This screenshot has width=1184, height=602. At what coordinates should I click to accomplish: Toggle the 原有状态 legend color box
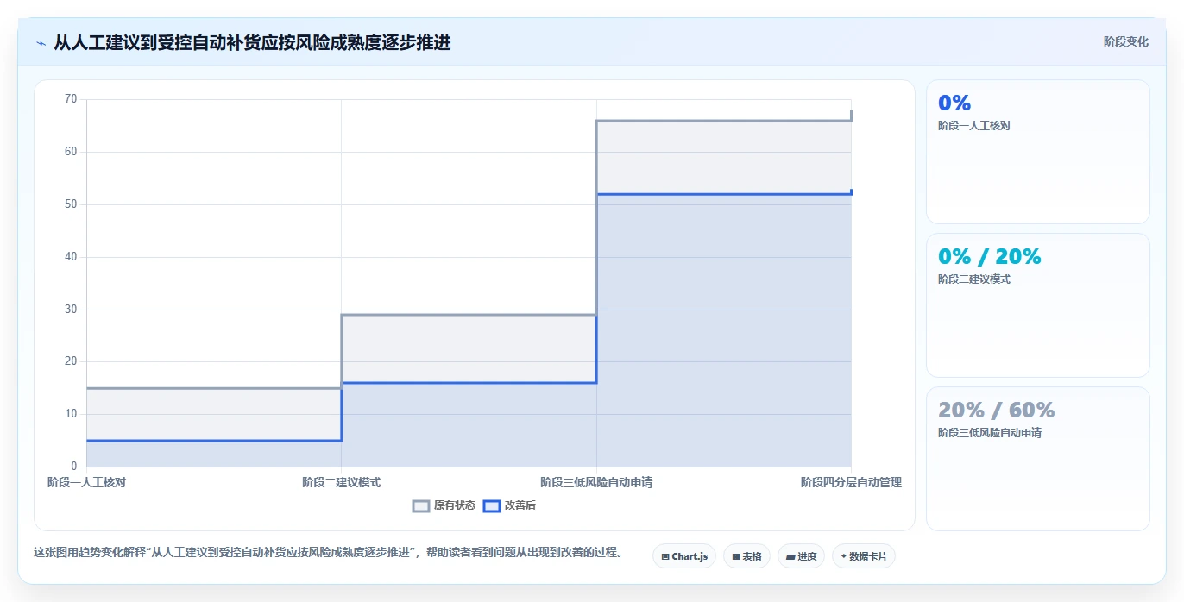pyautogui.click(x=421, y=506)
